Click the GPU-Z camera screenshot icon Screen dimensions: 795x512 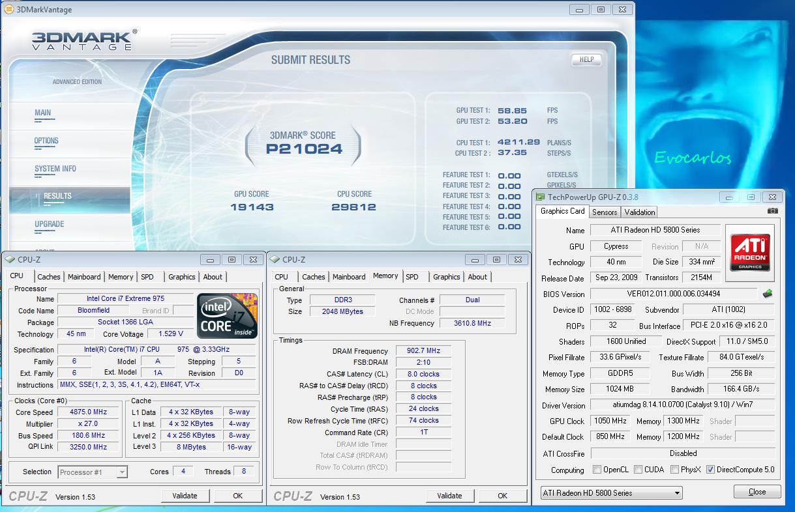pos(773,211)
